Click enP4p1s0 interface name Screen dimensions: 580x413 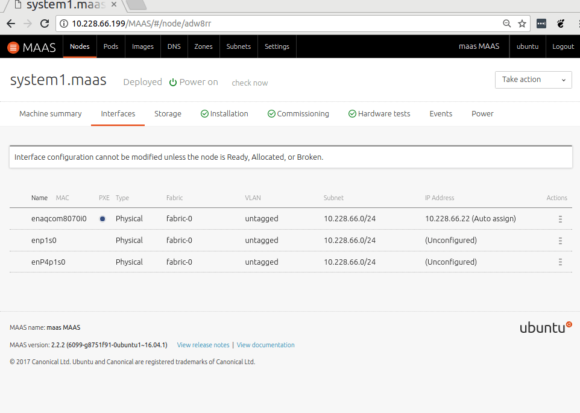[x=48, y=262]
